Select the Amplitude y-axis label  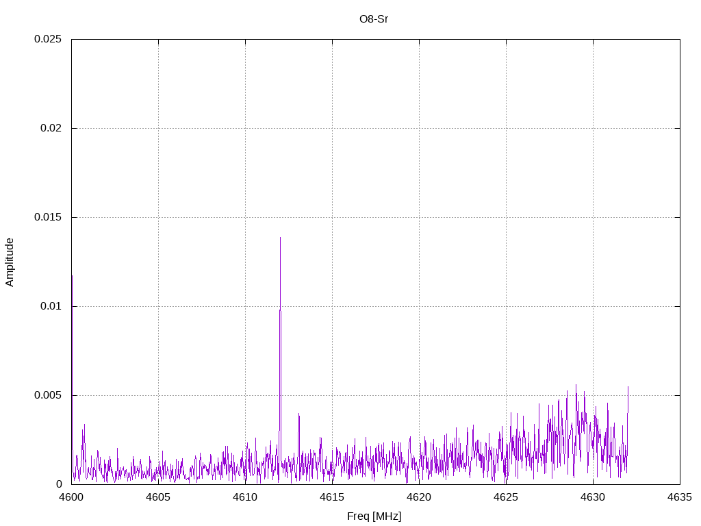(x=10, y=262)
